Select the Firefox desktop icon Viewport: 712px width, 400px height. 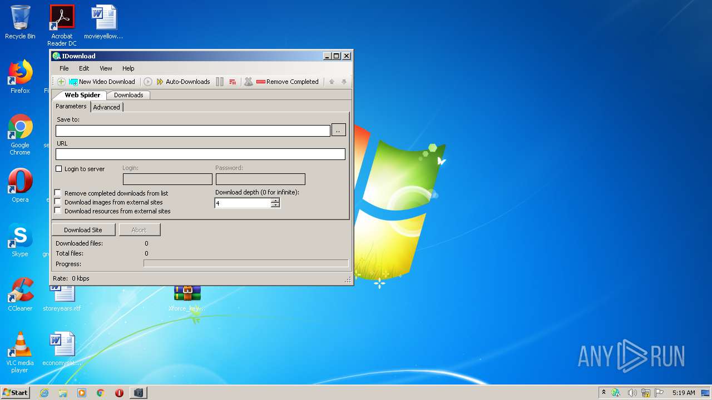click(20, 77)
